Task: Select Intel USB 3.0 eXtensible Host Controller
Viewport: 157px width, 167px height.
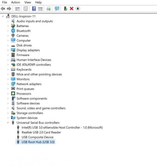Action: [x=62, y=128]
